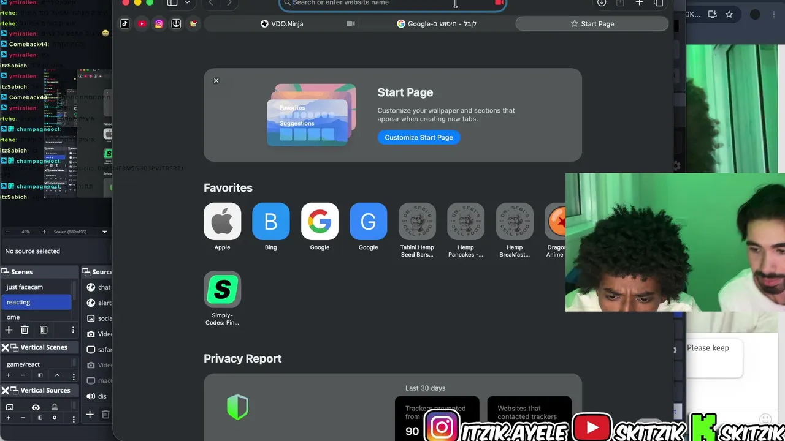The height and width of the screenshot is (441, 785).
Task: Open a new Safari tab with plus icon
Action: pyautogui.click(x=639, y=3)
